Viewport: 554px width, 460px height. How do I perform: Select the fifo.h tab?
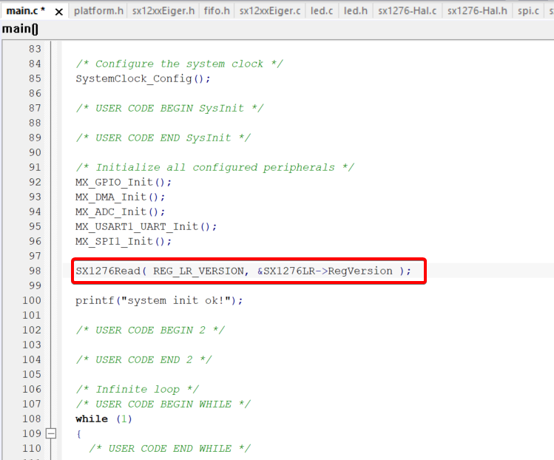point(217,11)
